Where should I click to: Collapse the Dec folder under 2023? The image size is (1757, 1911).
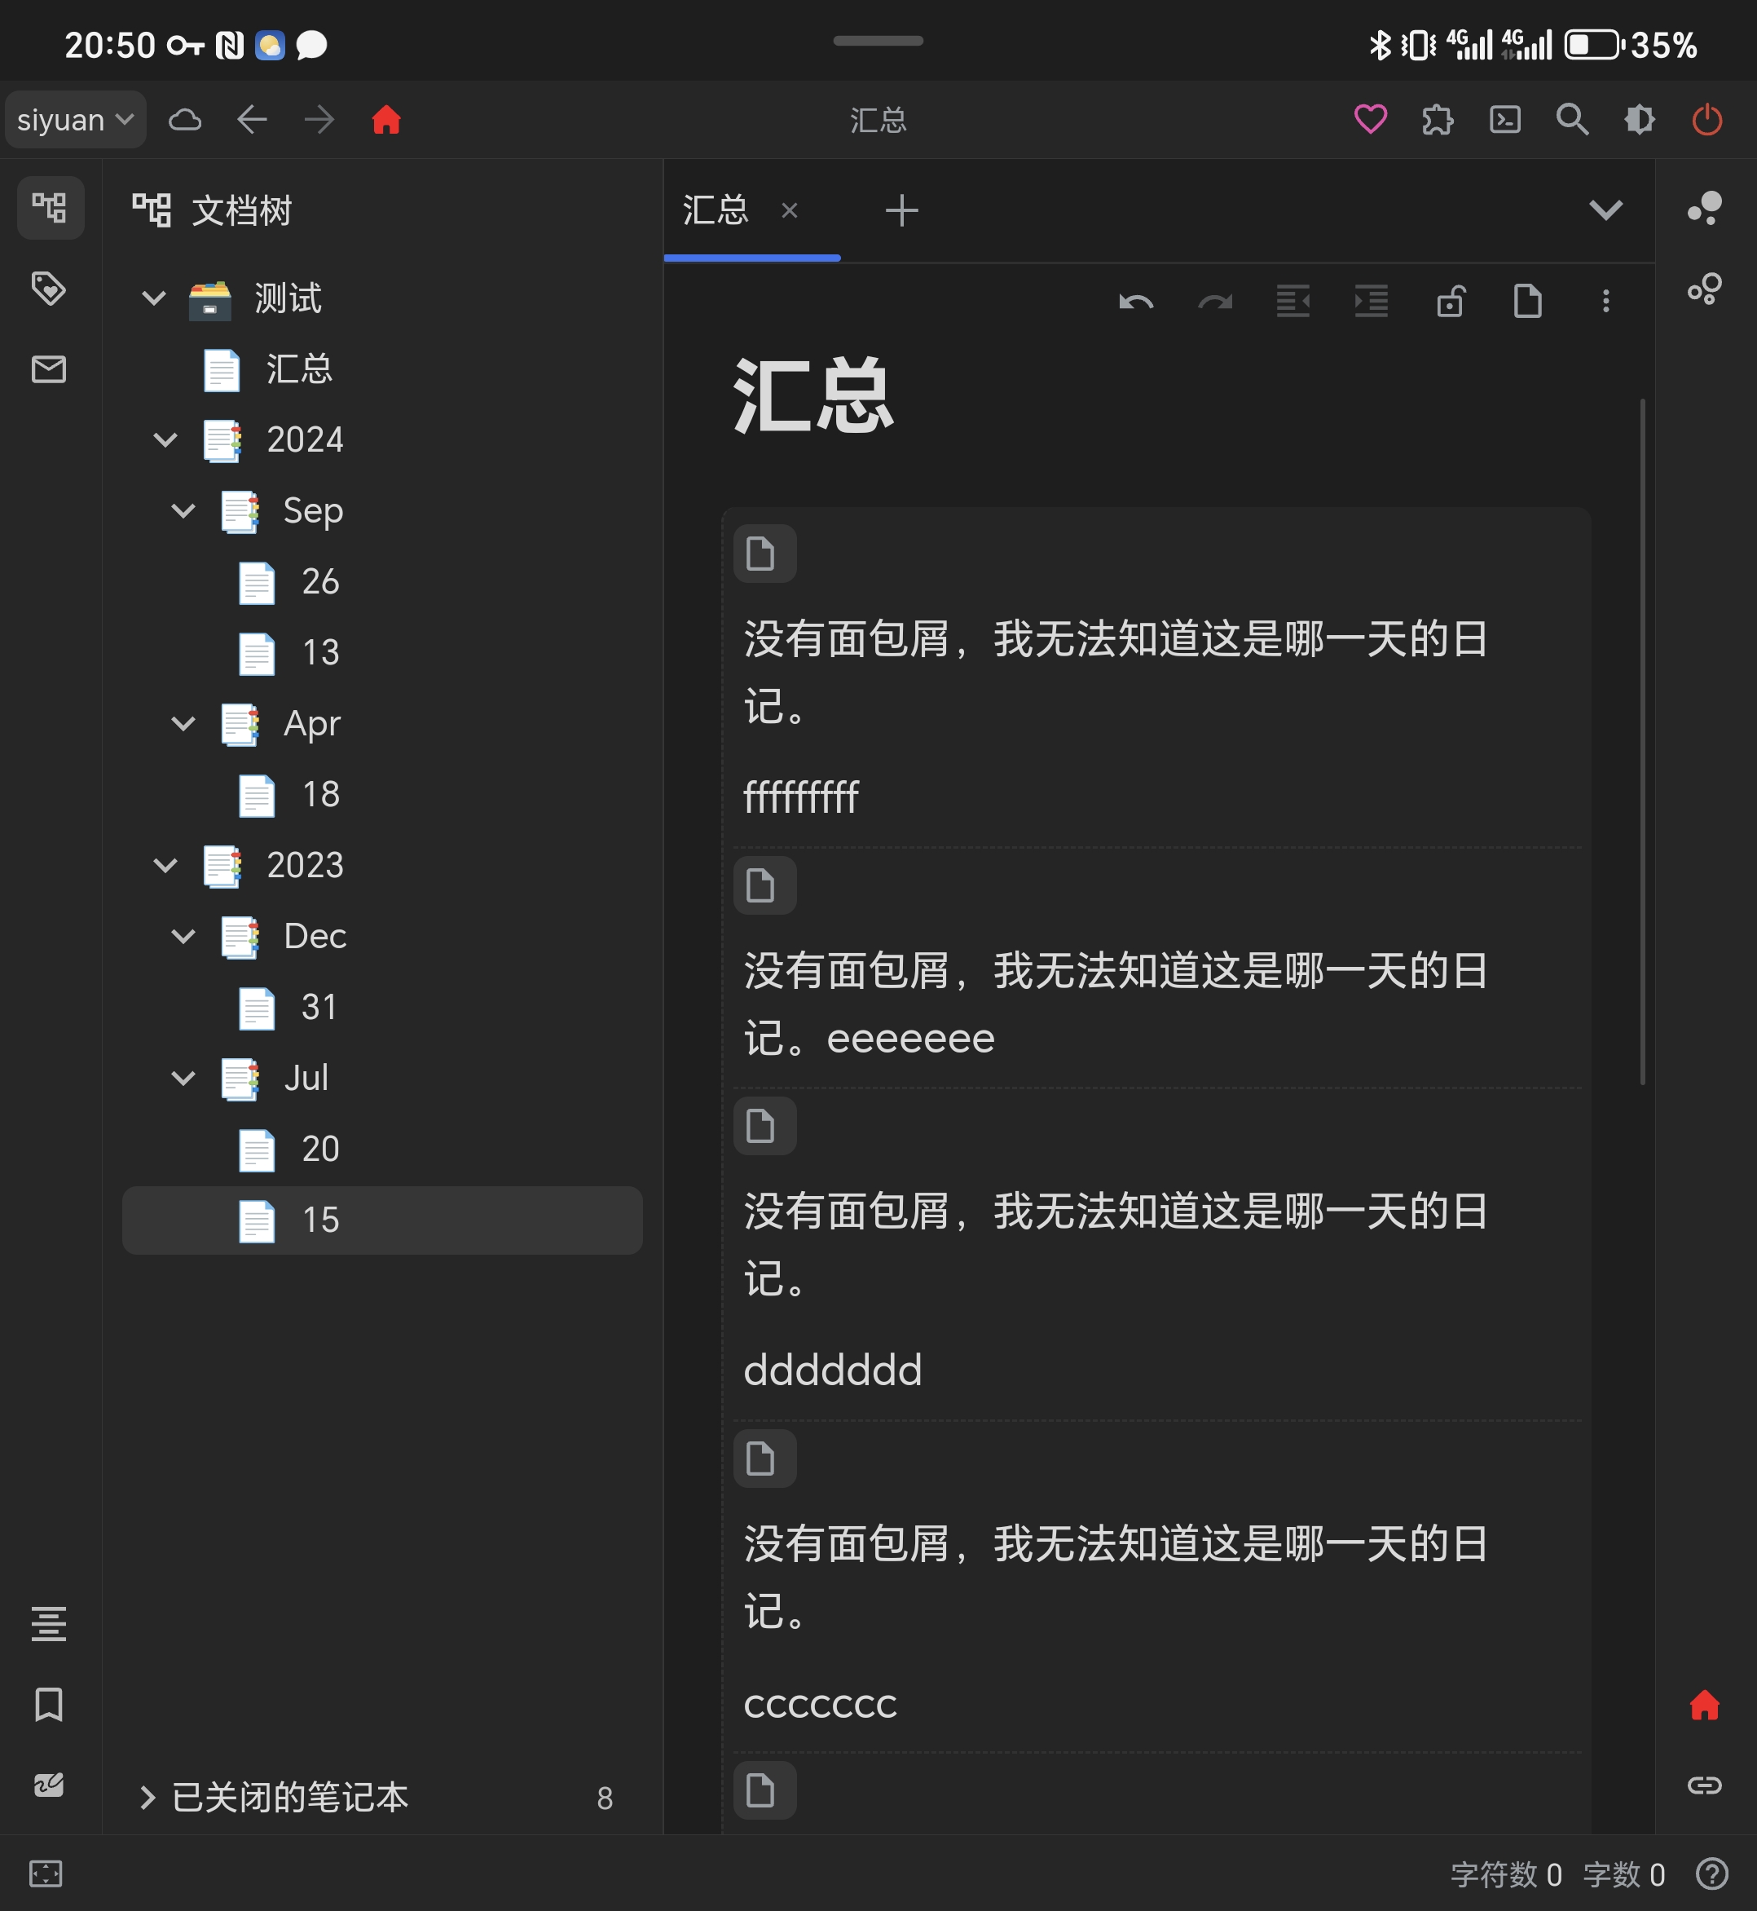click(183, 936)
